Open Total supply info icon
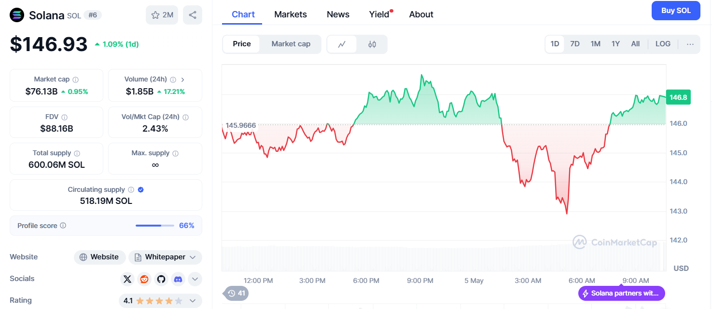This screenshot has height=309, width=712. [x=77, y=153]
